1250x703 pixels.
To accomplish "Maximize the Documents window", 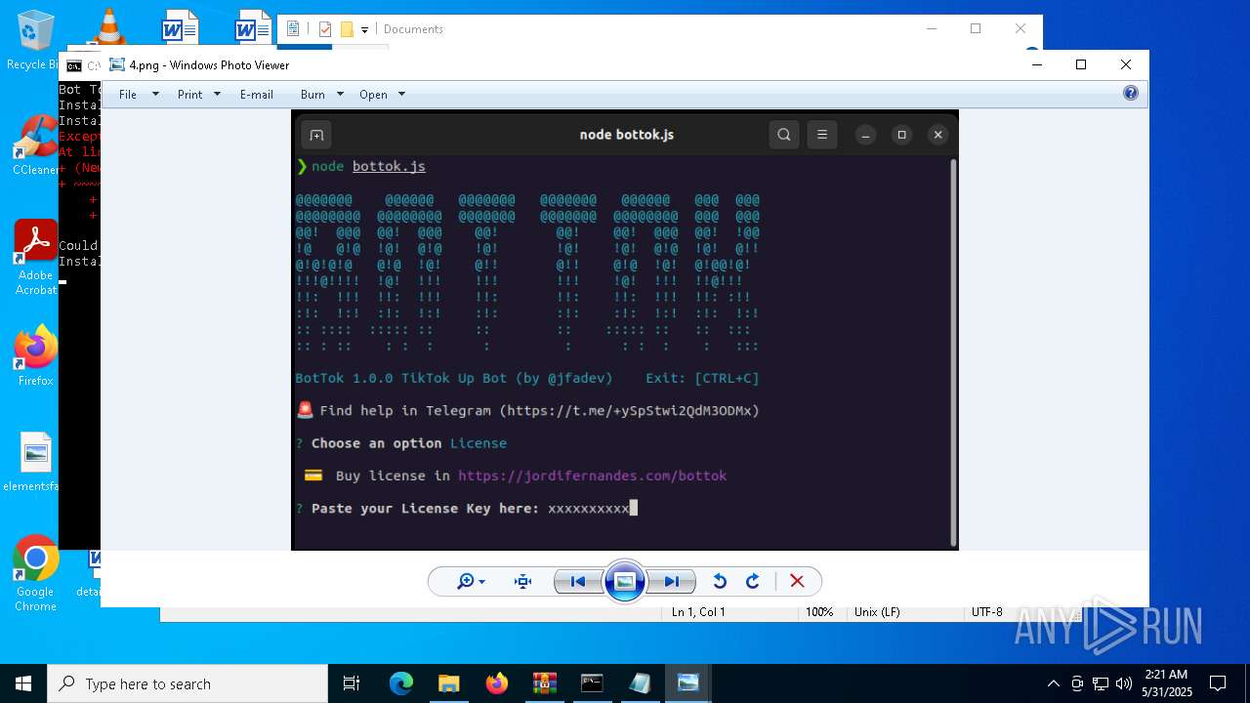I will point(976,29).
